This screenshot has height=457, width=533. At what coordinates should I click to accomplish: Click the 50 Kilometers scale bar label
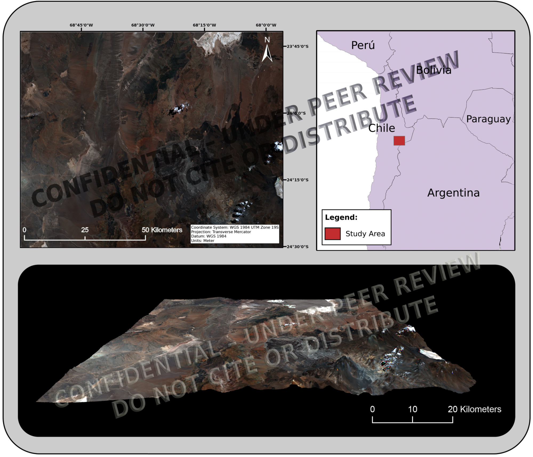[x=162, y=230]
